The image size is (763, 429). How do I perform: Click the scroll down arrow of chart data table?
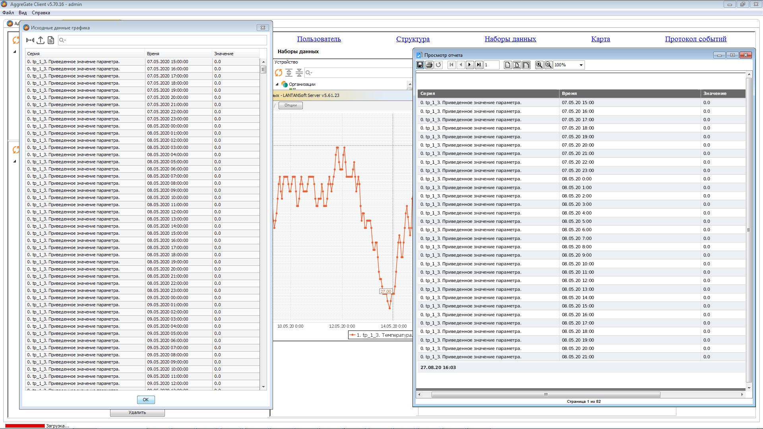[263, 386]
